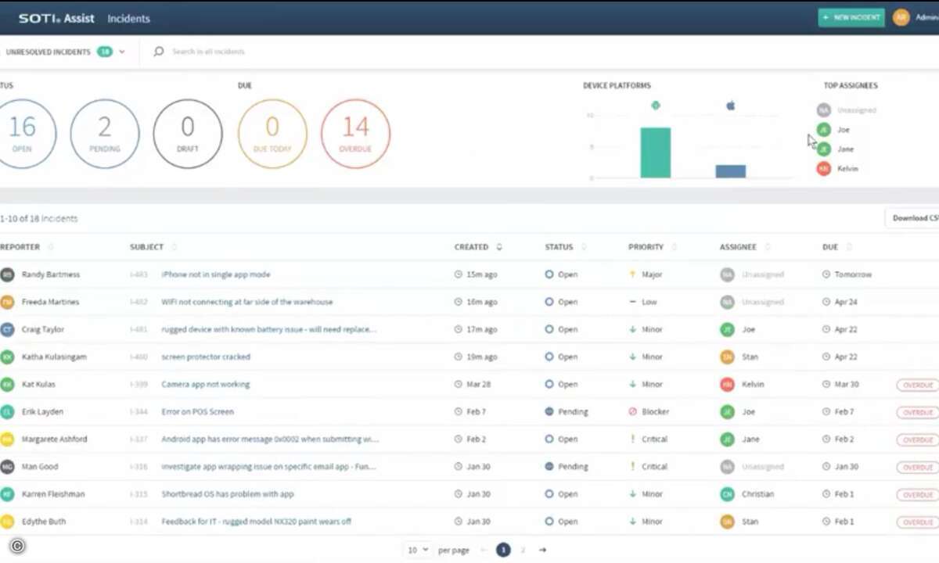
Task: Open rugged device battery issue incident
Action: 268,329
